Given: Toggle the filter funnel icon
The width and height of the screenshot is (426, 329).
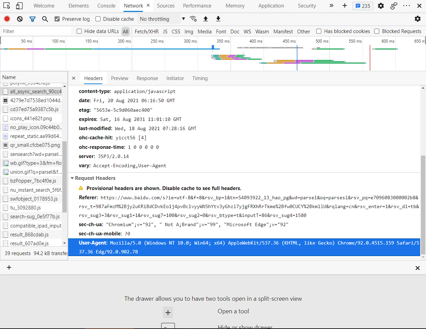Looking at the screenshot, I should [x=32, y=19].
